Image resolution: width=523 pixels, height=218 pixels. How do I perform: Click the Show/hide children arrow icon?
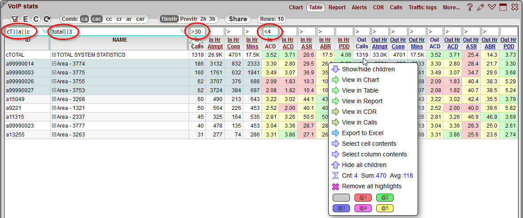pos(336,69)
